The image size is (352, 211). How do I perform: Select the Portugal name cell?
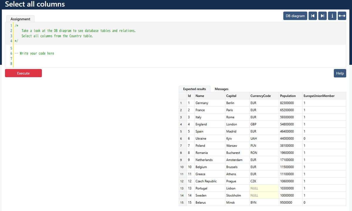pyautogui.click(x=210, y=188)
